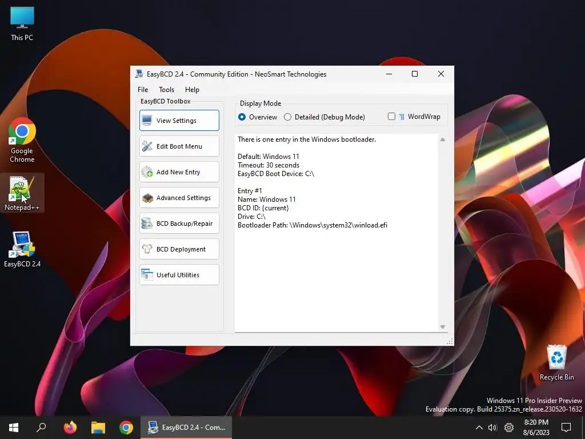Go to Add New Entry
The image size is (585, 439).
(x=179, y=171)
